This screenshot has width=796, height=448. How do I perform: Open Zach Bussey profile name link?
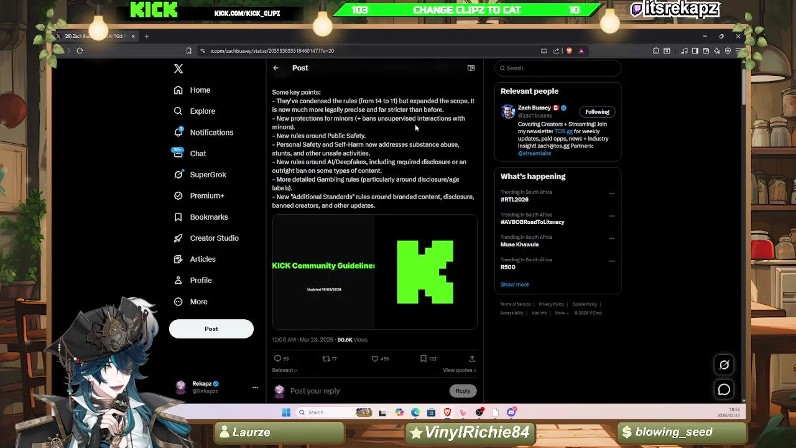tap(534, 108)
